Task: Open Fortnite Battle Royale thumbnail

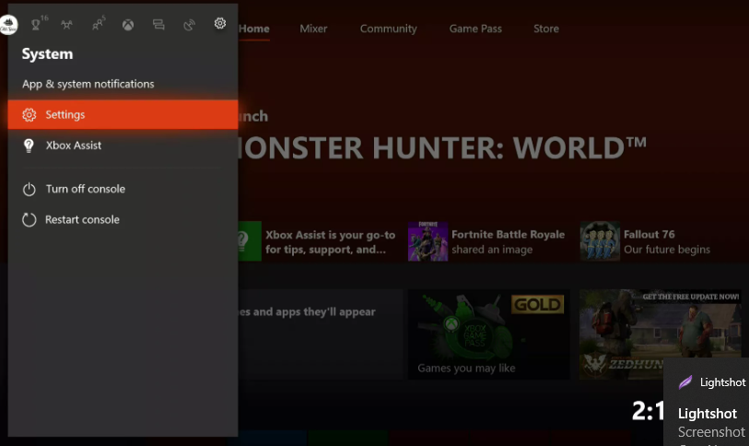Action: (427, 241)
